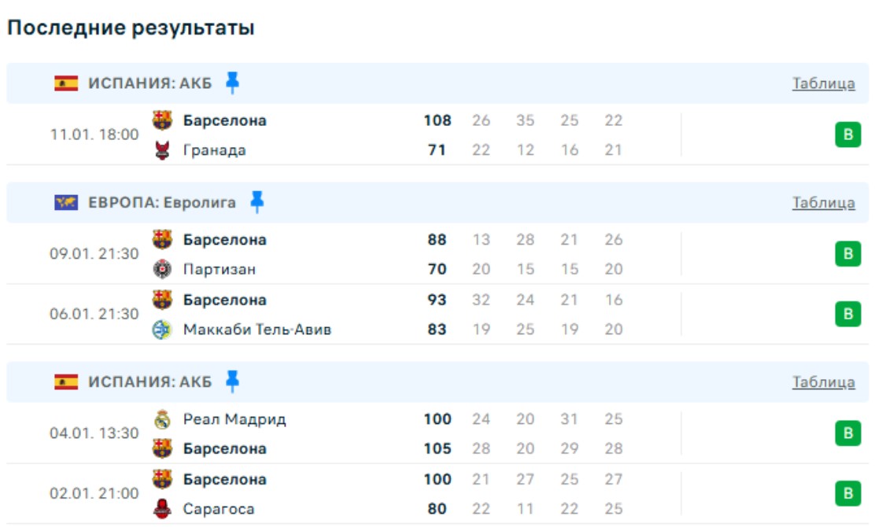This screenshot has height=527, width=882.
Task: Toggle pin for second Испания: АКБ league
Action: (232, 381)
